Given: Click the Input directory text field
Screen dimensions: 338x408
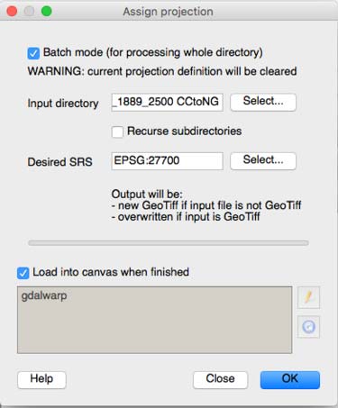Looking at the screenshot, I should [167, 102].
